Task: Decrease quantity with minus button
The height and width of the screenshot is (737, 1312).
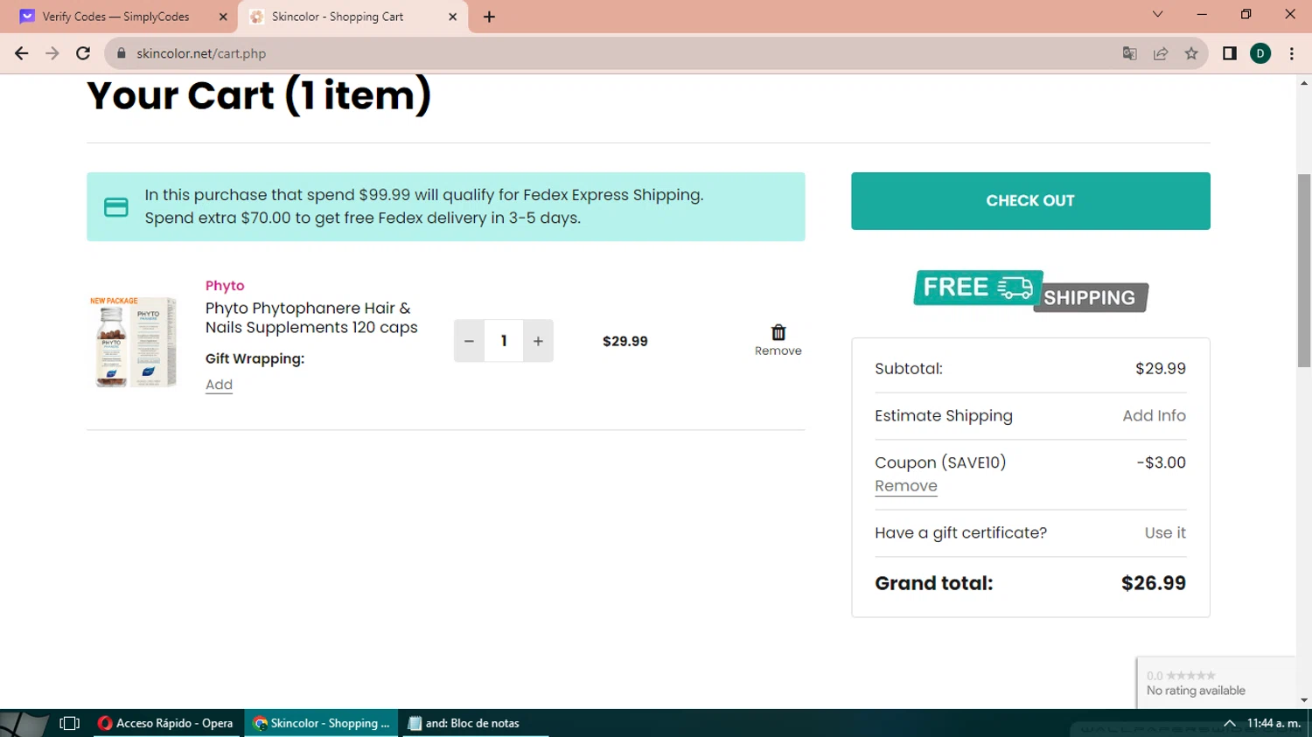Action: coord(469,341)
